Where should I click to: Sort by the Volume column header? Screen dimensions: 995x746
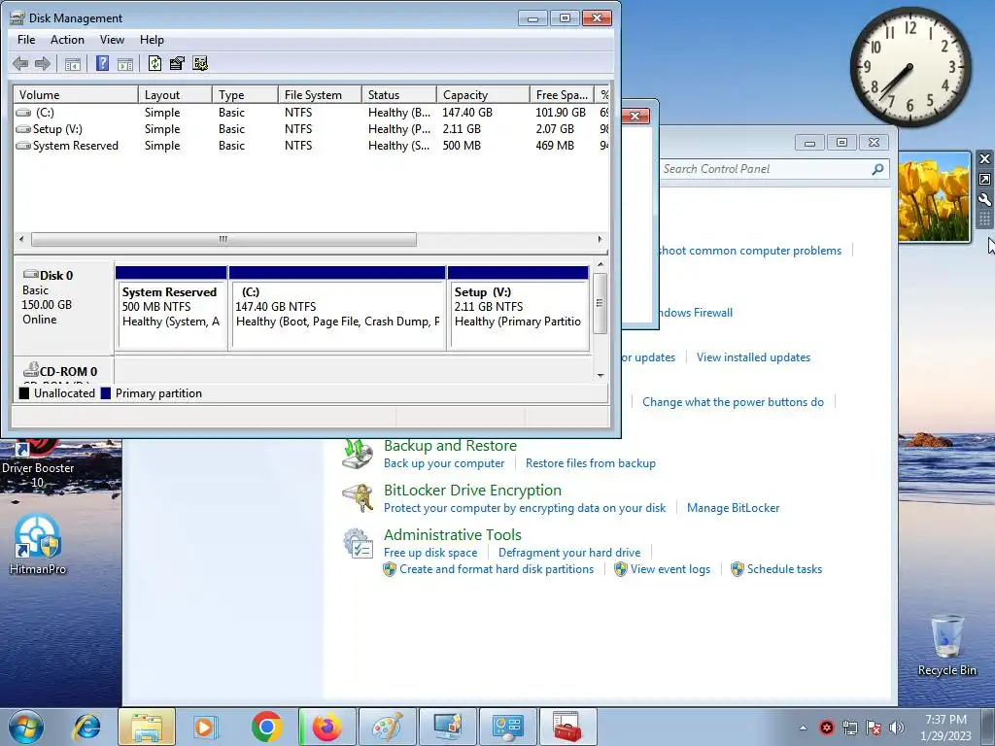point(76,94)
